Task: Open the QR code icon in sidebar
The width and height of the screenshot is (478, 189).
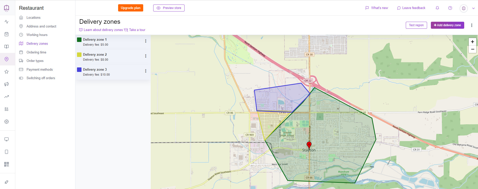Action: tap(7, 164)
